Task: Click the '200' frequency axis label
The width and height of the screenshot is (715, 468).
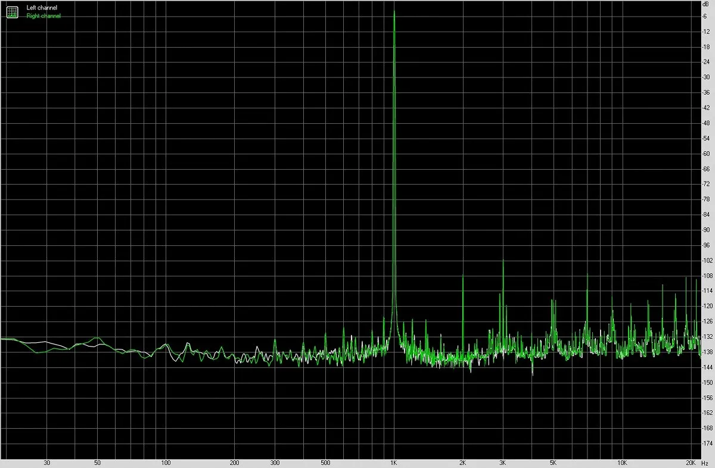Action: pos(234,463)
